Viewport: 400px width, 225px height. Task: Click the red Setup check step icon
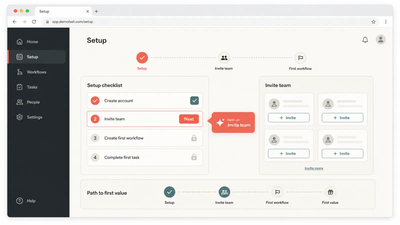tap(142, 58)
